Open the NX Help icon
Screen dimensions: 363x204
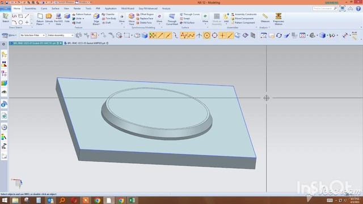358,8
